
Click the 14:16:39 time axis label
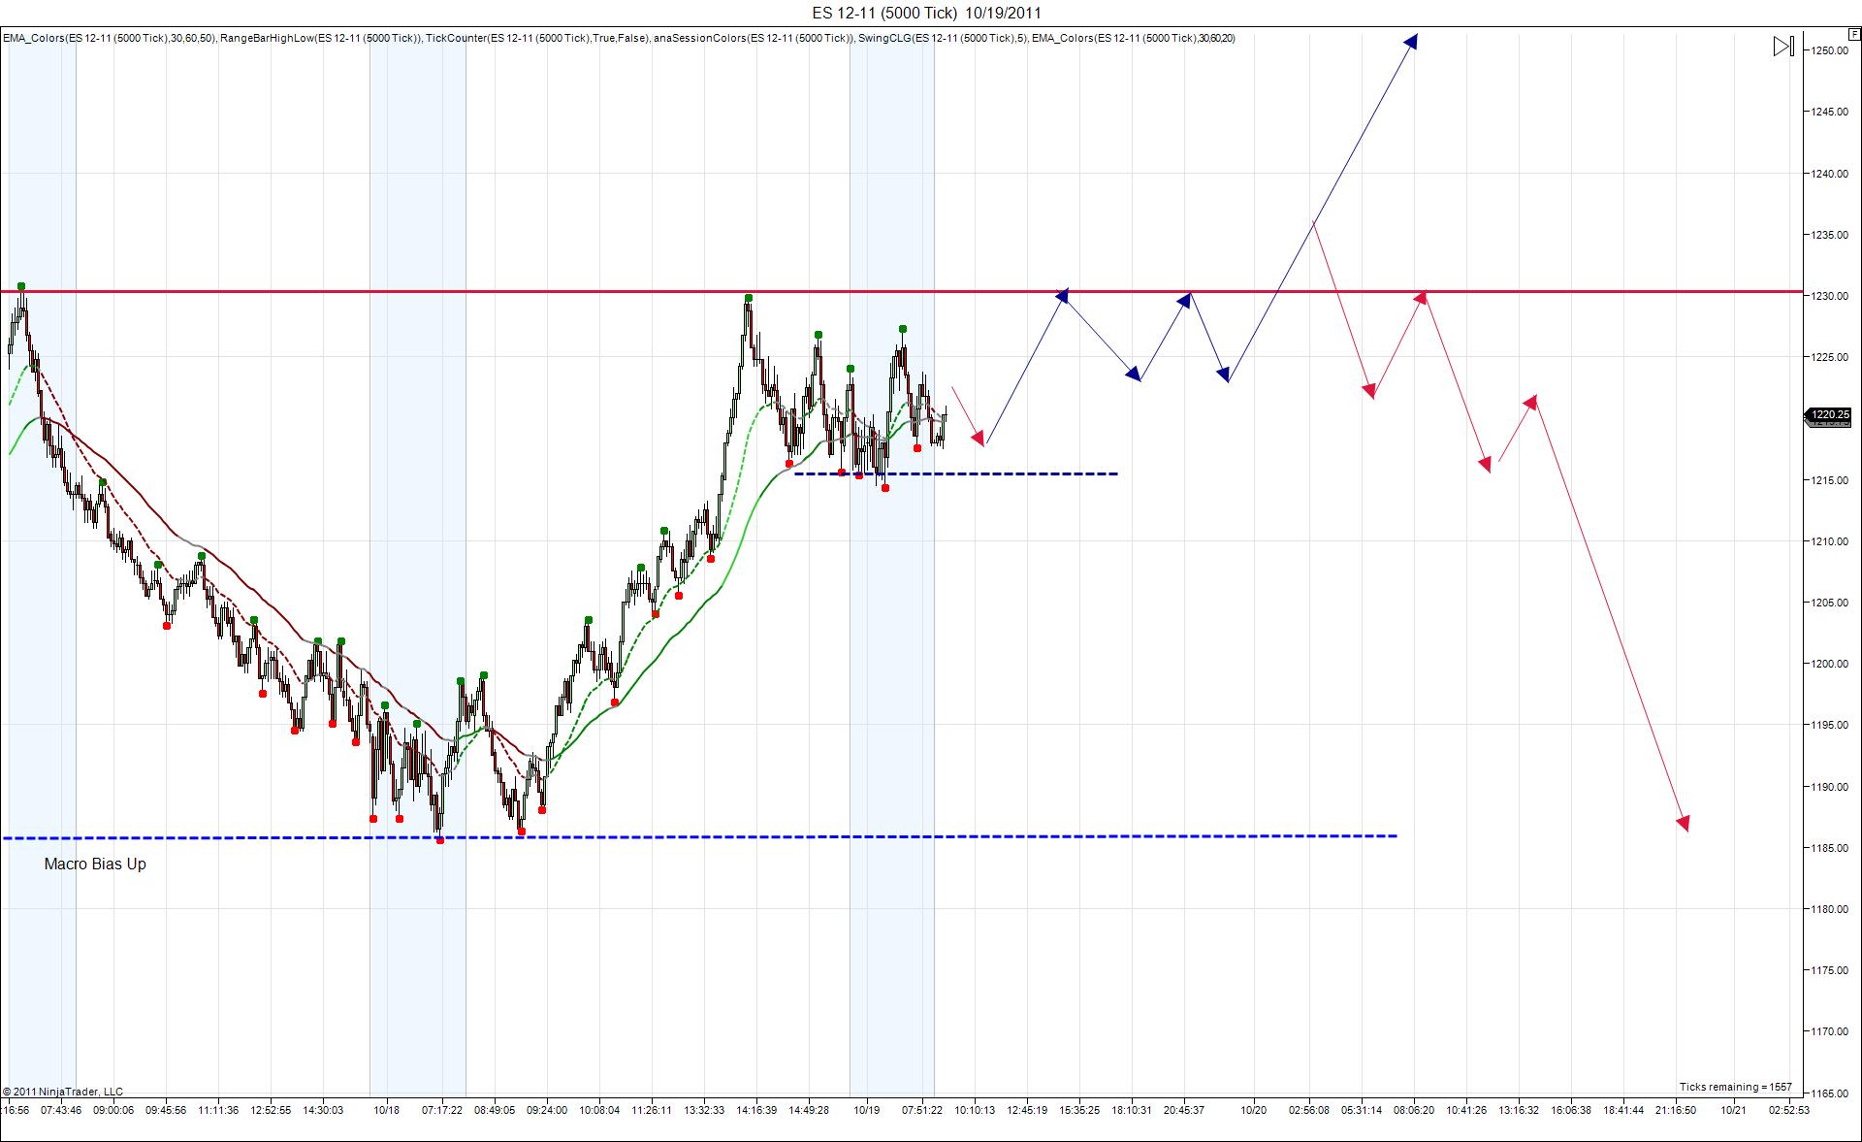[756, 1110]
